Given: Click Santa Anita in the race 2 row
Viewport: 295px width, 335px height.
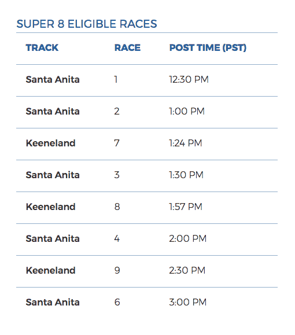Looking at the screenshot, I should (x=53, y=111).
